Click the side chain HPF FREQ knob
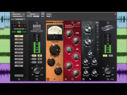Screen dimensions: 127x95 pos(86,73)
